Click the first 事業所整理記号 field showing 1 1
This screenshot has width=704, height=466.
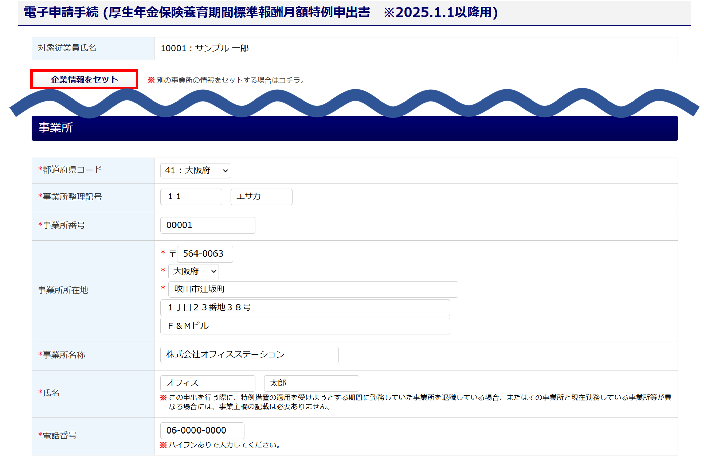click(191, 197)
